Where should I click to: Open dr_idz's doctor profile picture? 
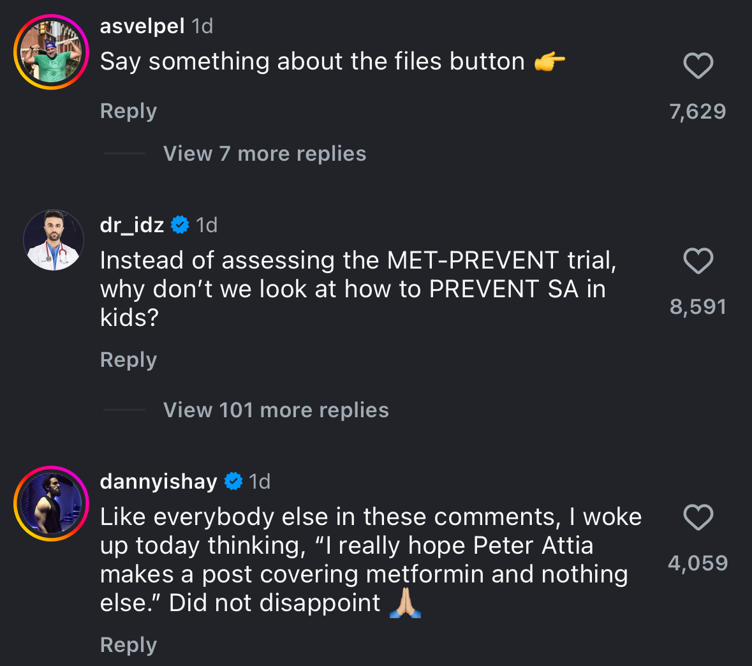click(x=54, y=241)
